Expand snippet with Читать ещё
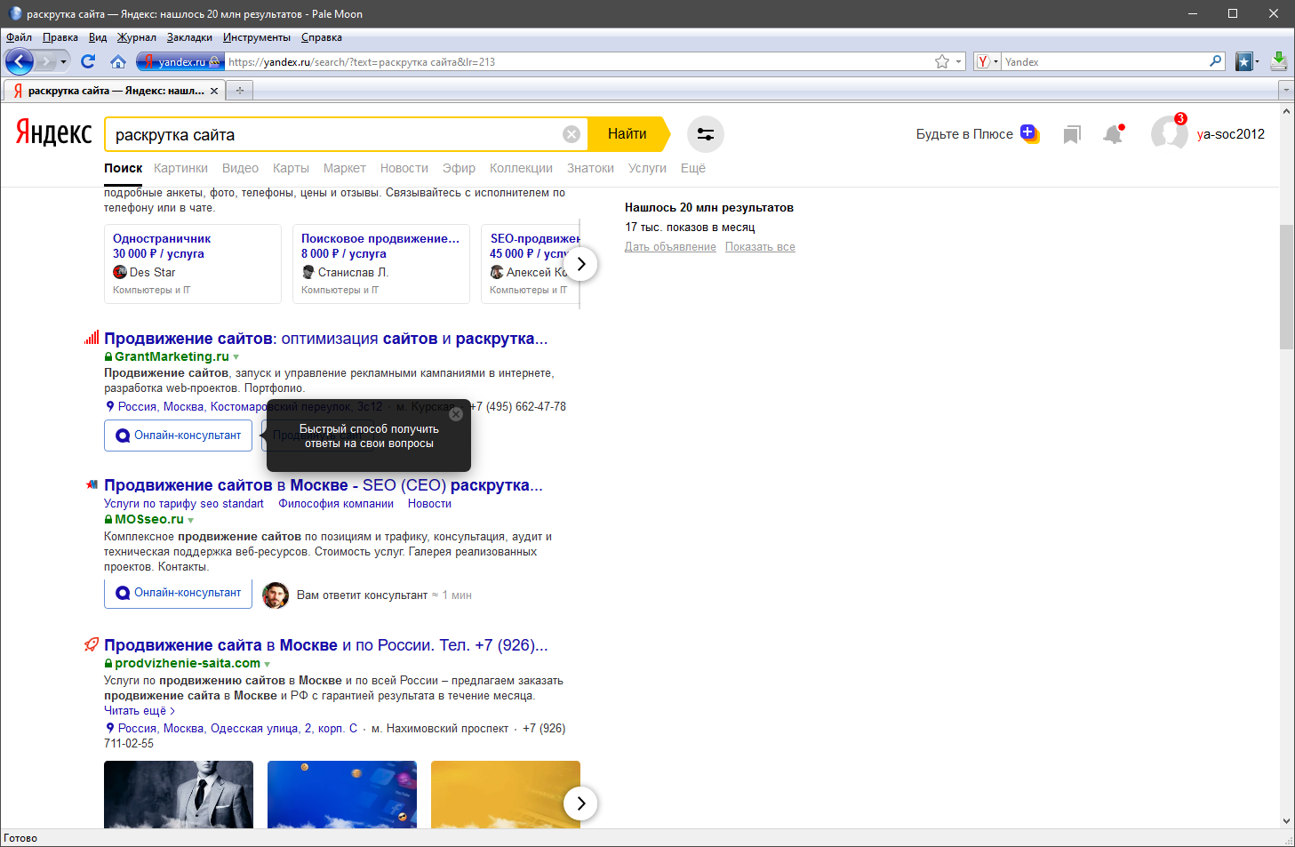Screen dimensions: 1295x847 [x=140, y=711]
